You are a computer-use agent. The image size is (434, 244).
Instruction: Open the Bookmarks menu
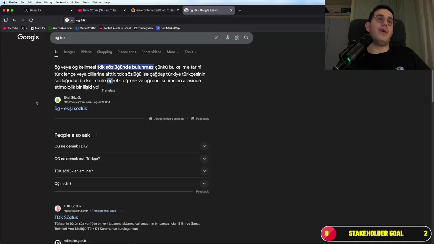click(62, 2)
